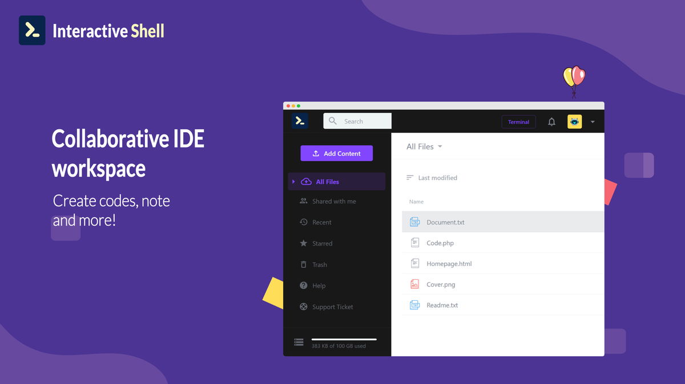The image size is (685, 384).
Task: Click the Starred star icon
Action: [304, 243]
